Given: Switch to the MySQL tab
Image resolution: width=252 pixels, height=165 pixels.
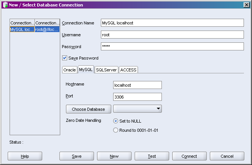Looking at the screenshot, I should [x=86, y=70].
